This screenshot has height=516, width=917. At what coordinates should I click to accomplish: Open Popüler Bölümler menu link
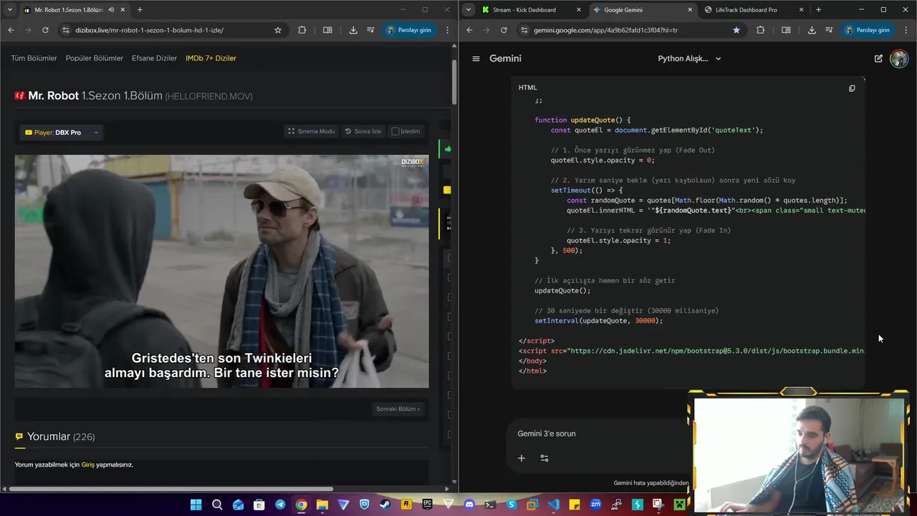[x=95, y=58]
